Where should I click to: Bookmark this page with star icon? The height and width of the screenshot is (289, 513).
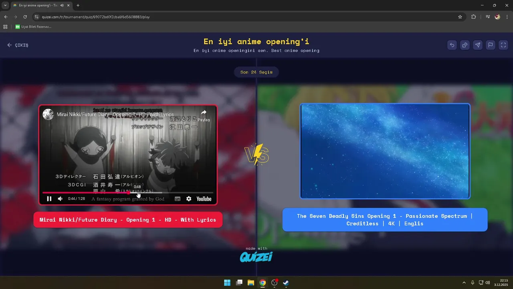(x=460, y=17)
